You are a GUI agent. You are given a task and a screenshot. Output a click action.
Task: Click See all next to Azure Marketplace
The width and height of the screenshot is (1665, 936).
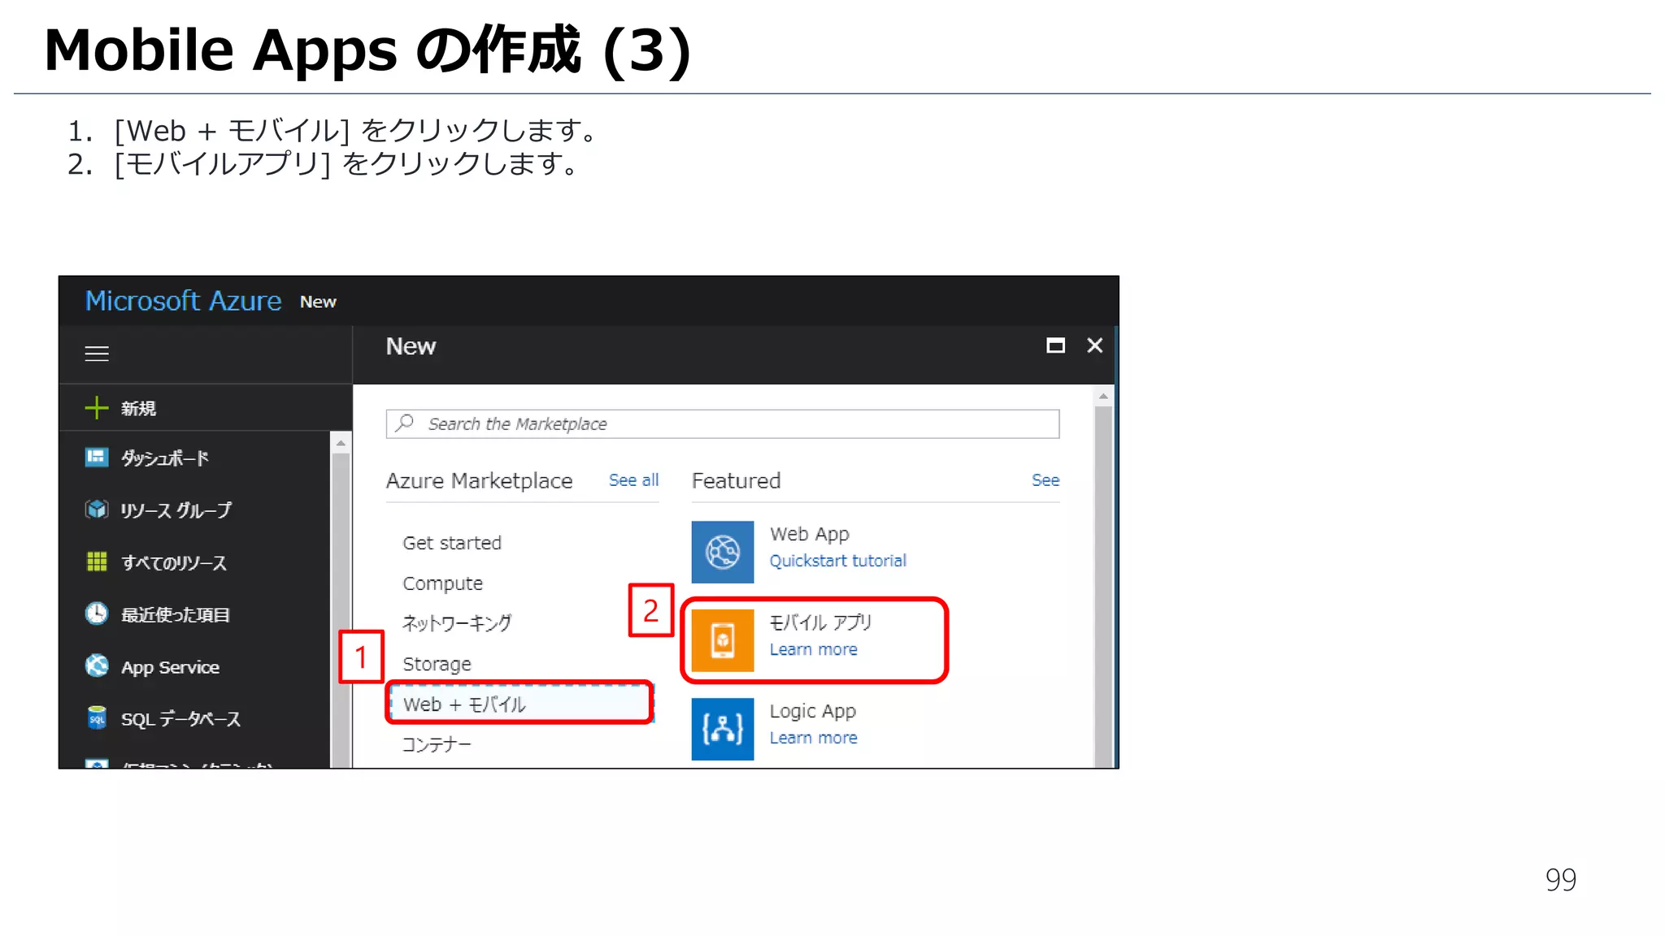(x=634, y=480)
